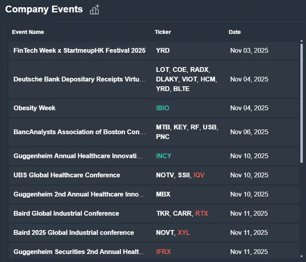Image resolution: width=306 pixels, height=262 pixels.
Task: Click the MBX ticker
Action: 163,194
